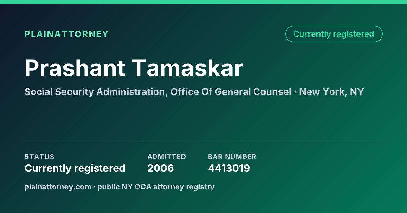
Task: Click public NY OCA attorney registry text
Action: point(156,187)
